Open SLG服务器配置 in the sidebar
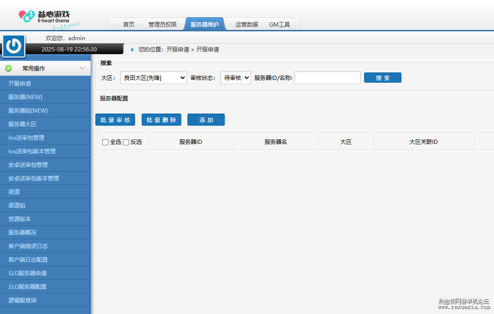This screenshot has height=314, width=494. click(x=45, y=286)
